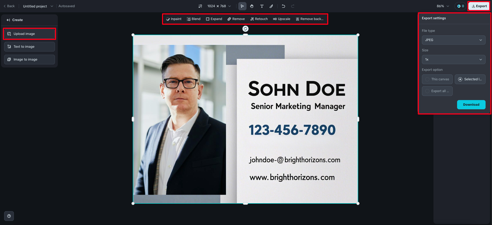Click the credits counter showing 0

pos(461,6)
